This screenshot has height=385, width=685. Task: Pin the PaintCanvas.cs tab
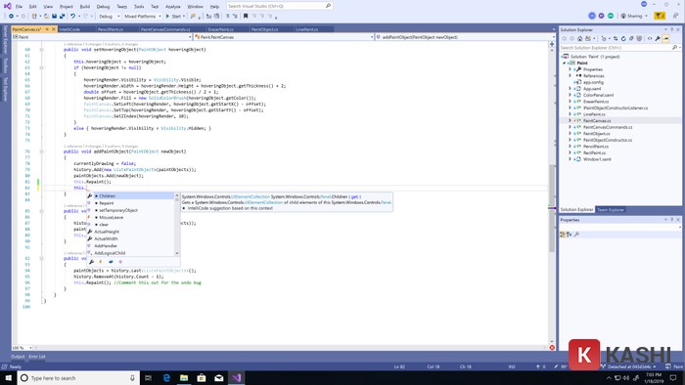[47, 29]
